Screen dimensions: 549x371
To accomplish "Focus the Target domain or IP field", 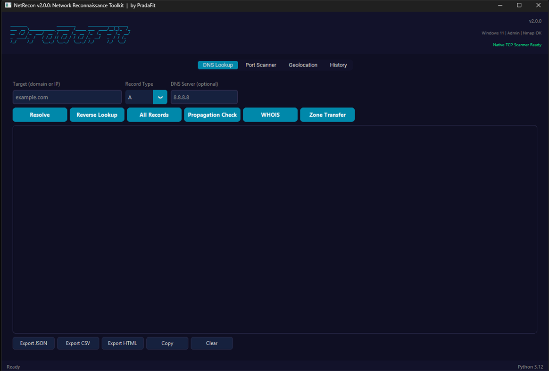I will pos(67,97).
